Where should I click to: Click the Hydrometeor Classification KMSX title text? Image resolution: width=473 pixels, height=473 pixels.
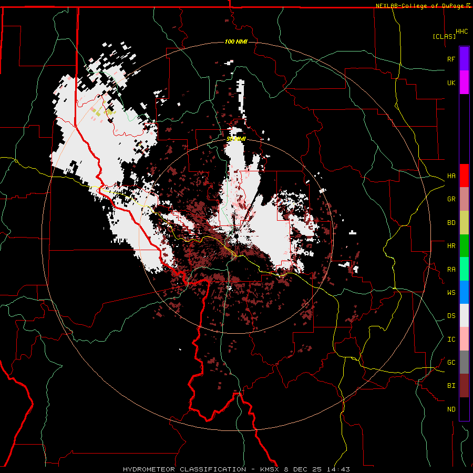click(236, 469)
